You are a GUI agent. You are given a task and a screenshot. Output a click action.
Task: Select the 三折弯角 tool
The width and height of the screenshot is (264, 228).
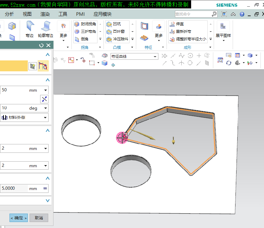(x=86, y=31)
